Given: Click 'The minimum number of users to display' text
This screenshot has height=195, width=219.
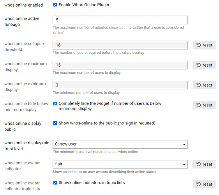Looking at the screenshot, I should (86, 92).
